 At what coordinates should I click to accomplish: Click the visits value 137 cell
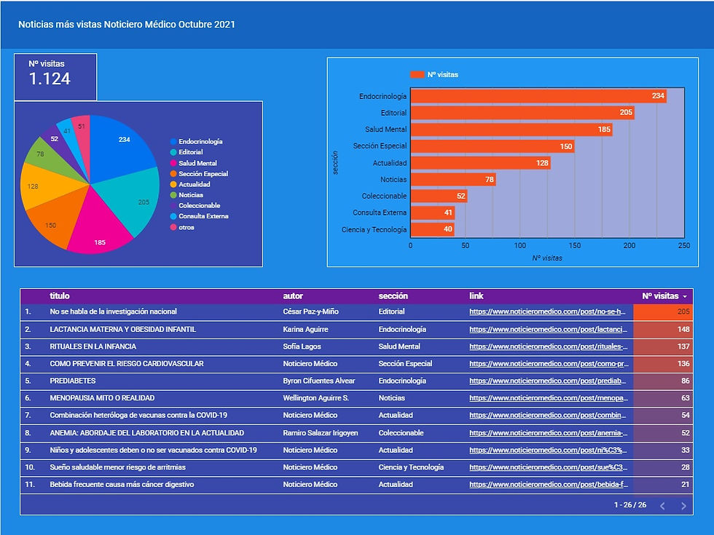pyautogui.click(x=663, y=346)
